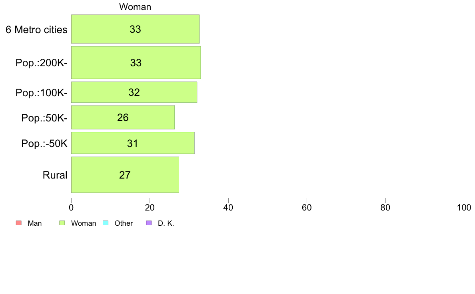Screen dimensions: 475x294
Task: Click the 60 tick on x-axis
Action: (x=307, y=207)
